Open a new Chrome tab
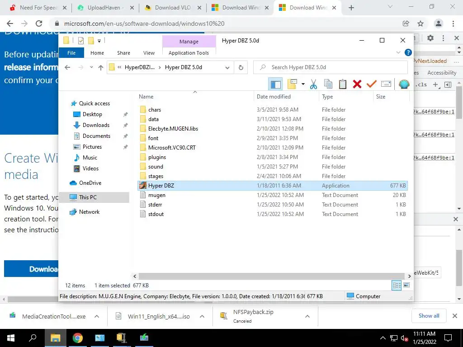 pyautogui.click(x=351, y=8)
